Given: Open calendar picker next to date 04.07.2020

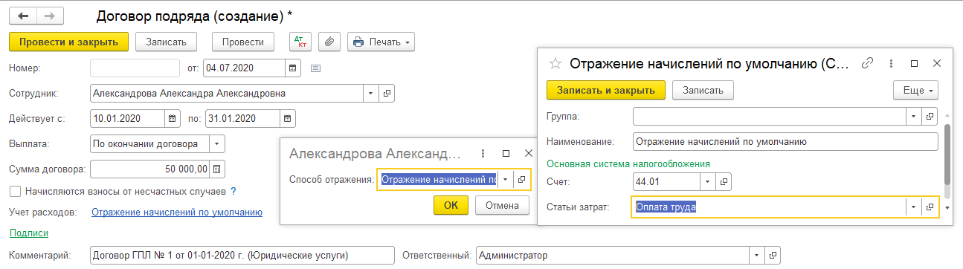Looking at the screenshot, I should tap(293, 68).
